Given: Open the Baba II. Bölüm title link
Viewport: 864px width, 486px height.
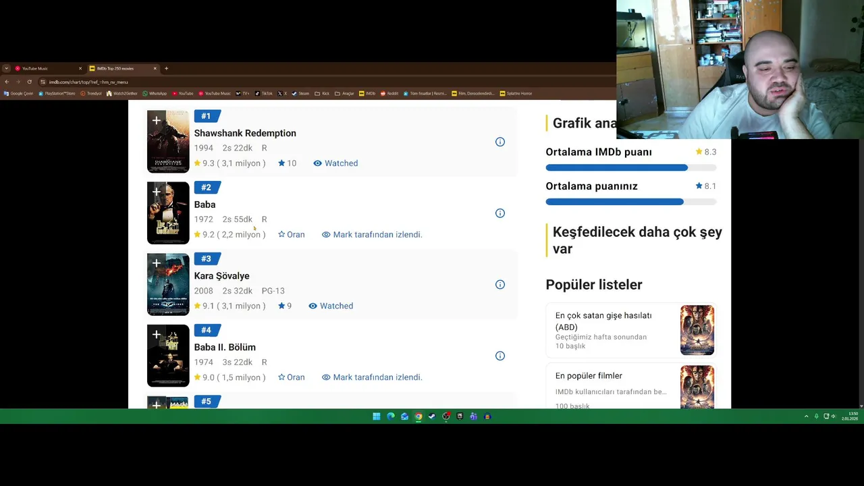Looking at the screenshot, I should (225, 347).
